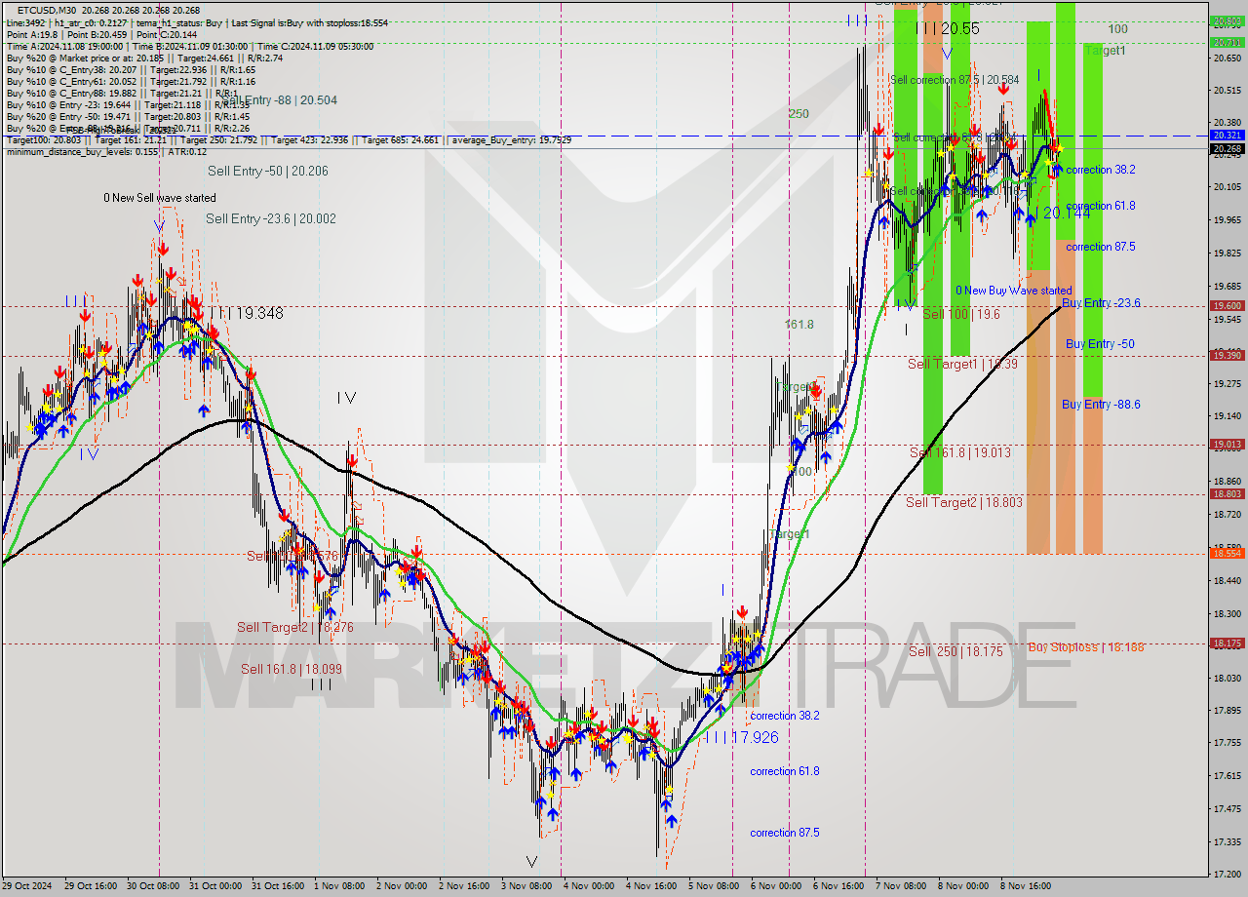
Task: Click the blue 20.321 price tag on axis
Action: tap(1227, 136)
